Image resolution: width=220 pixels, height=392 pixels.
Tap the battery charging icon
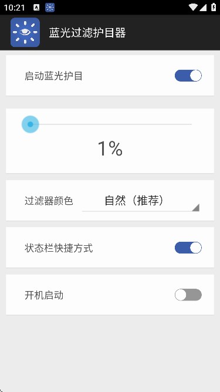click(x=214, y=7)
